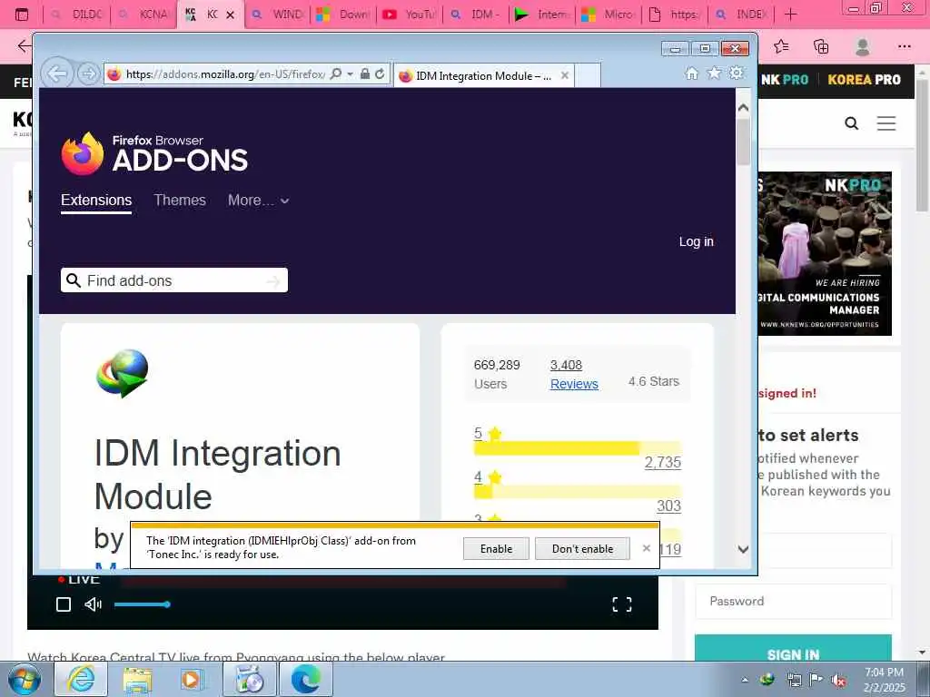Dismiss the add-on notification bar with X

pyautogui.click(x=647, y=548)
